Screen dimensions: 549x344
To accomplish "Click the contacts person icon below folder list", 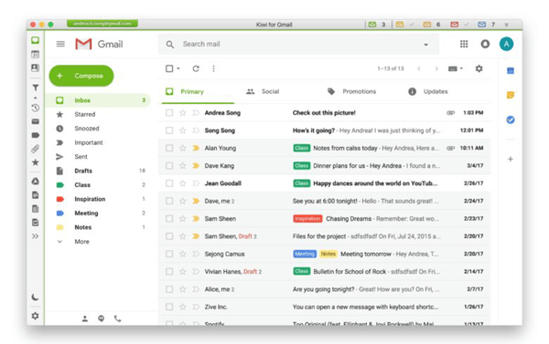I will [85, 318].
